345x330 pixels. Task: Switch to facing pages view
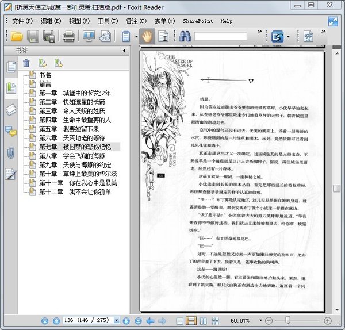pyautogui.click(x=203, y=321)
